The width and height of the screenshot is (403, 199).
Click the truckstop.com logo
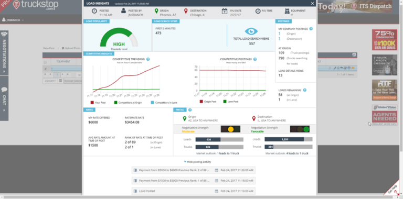point(36,5)
